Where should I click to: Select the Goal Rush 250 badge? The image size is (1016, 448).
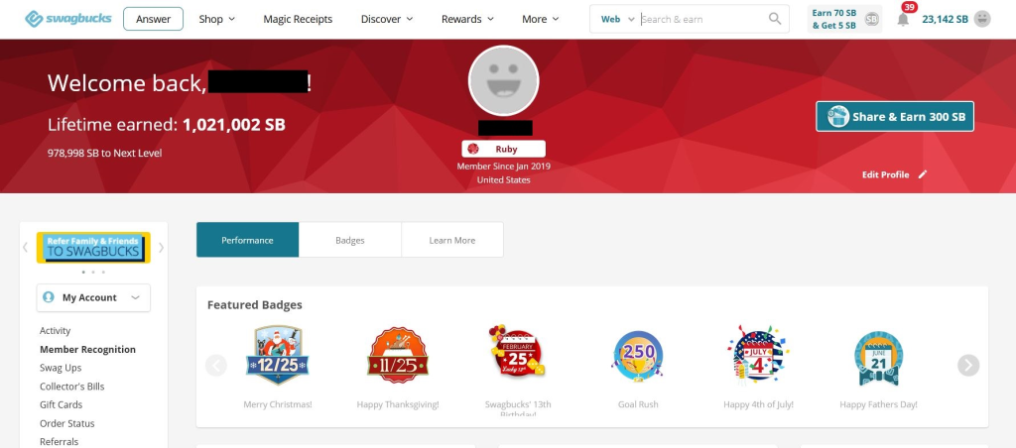coord(638,356)
